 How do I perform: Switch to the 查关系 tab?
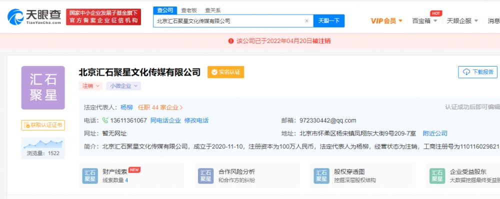point(212,10)
